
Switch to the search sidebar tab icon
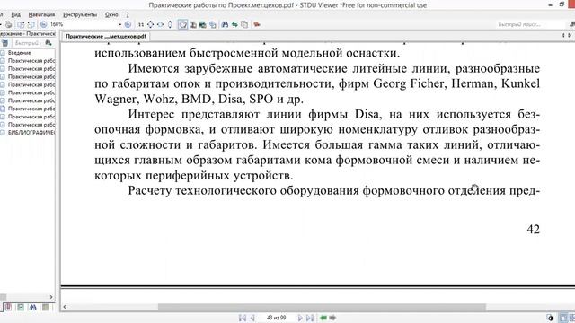pyautogui.click(x=33, y=307)
